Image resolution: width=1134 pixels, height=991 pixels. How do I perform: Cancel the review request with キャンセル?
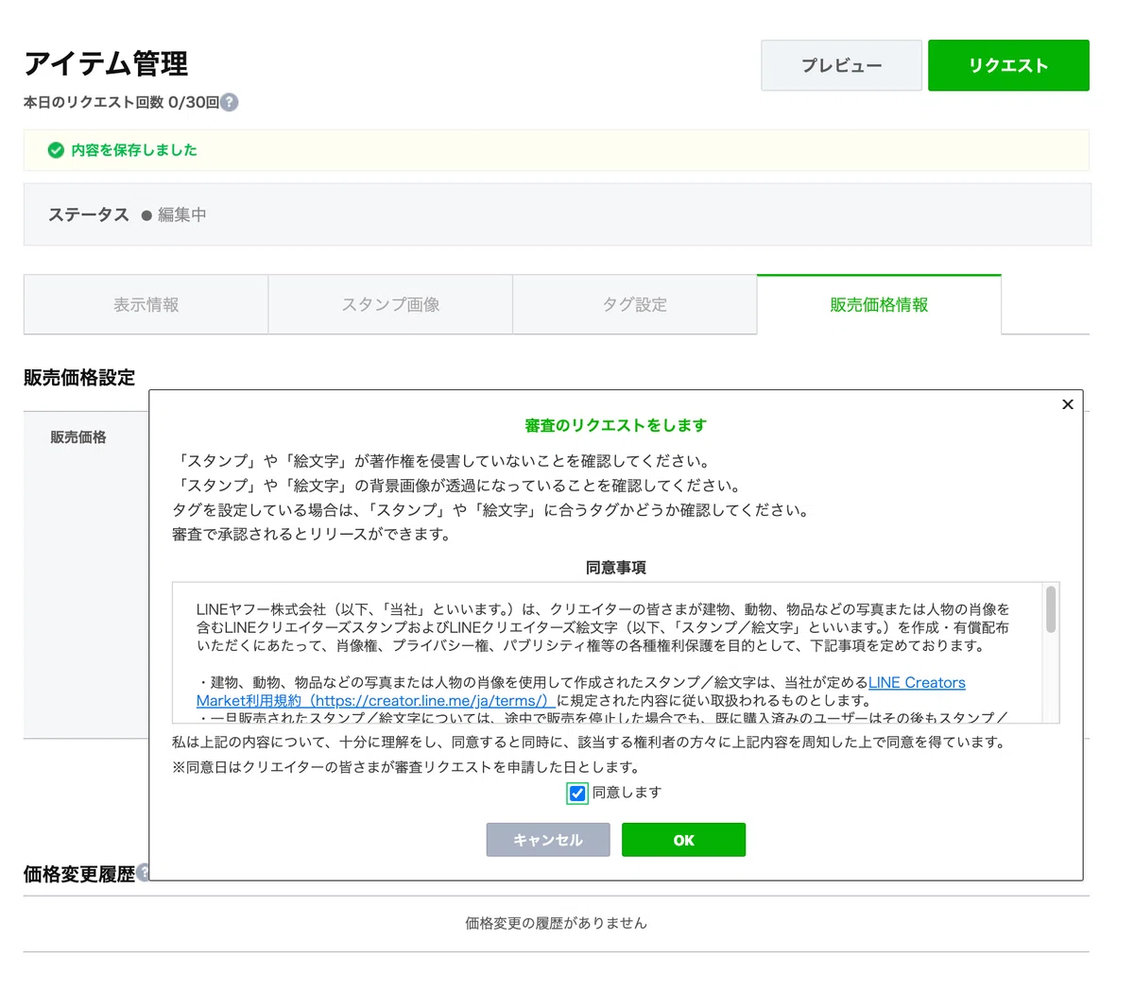548,840
